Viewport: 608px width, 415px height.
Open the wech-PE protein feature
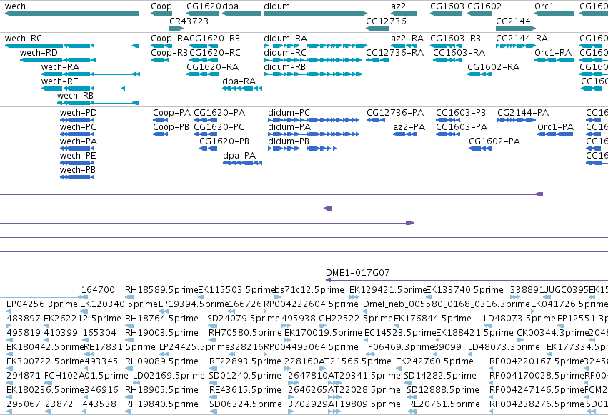point(77,163)
